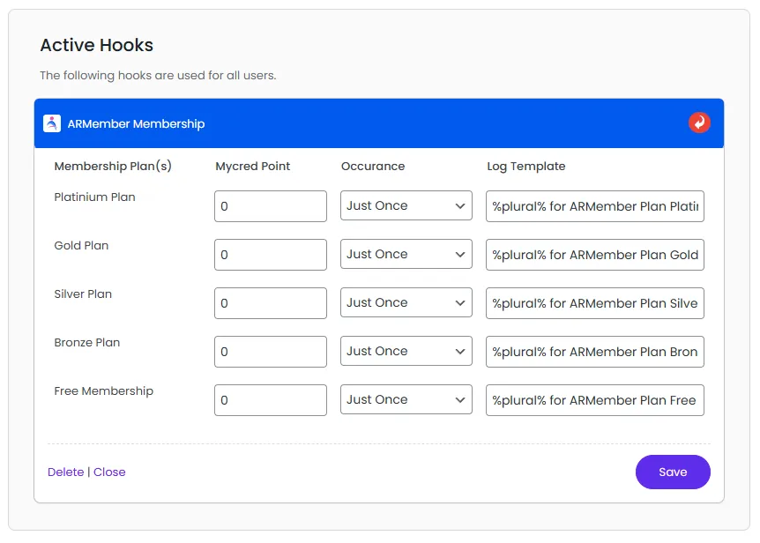Click the Bronze Plan points input box
The image size is (760, 543).
pyautogui.click(x=270, y=351)
